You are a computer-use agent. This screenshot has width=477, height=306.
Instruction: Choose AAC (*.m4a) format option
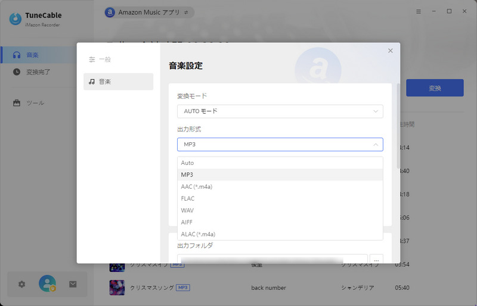tap(280, 186)
